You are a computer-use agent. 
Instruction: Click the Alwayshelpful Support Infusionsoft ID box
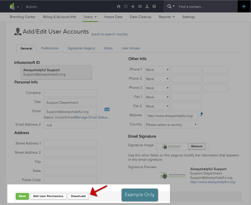pos(56,72)
